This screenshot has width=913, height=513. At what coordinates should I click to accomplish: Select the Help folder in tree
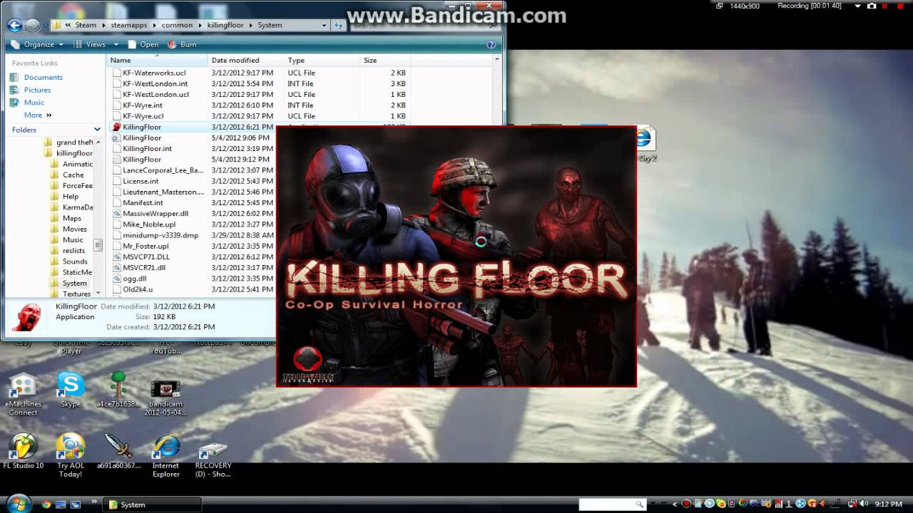[x=71, y=197]
